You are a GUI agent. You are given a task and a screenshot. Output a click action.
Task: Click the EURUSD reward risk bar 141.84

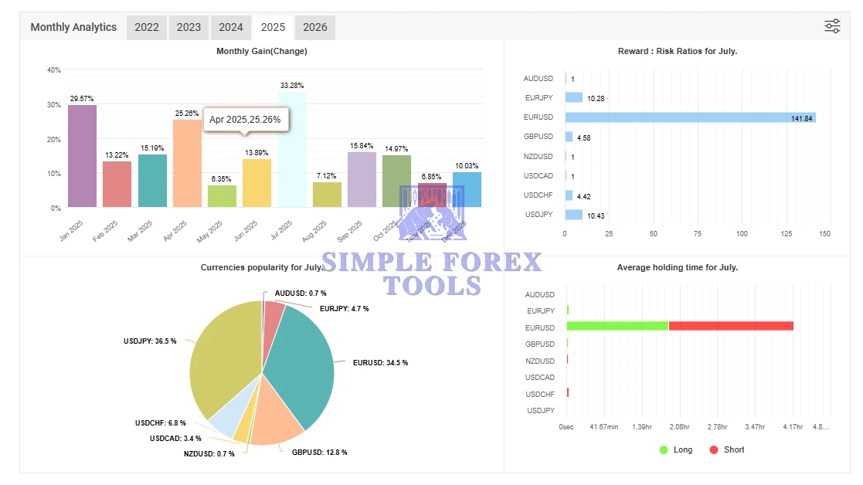690,117
